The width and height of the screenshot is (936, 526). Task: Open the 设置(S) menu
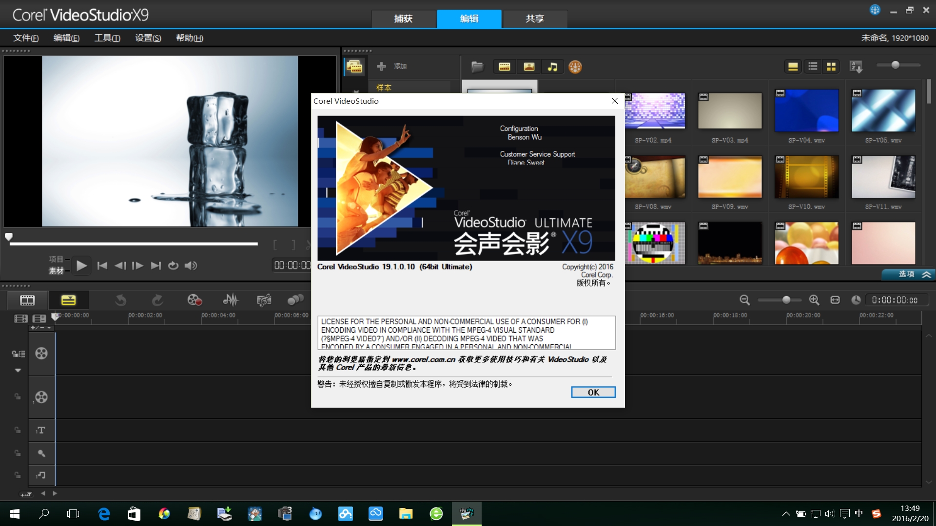click(148, 38)
